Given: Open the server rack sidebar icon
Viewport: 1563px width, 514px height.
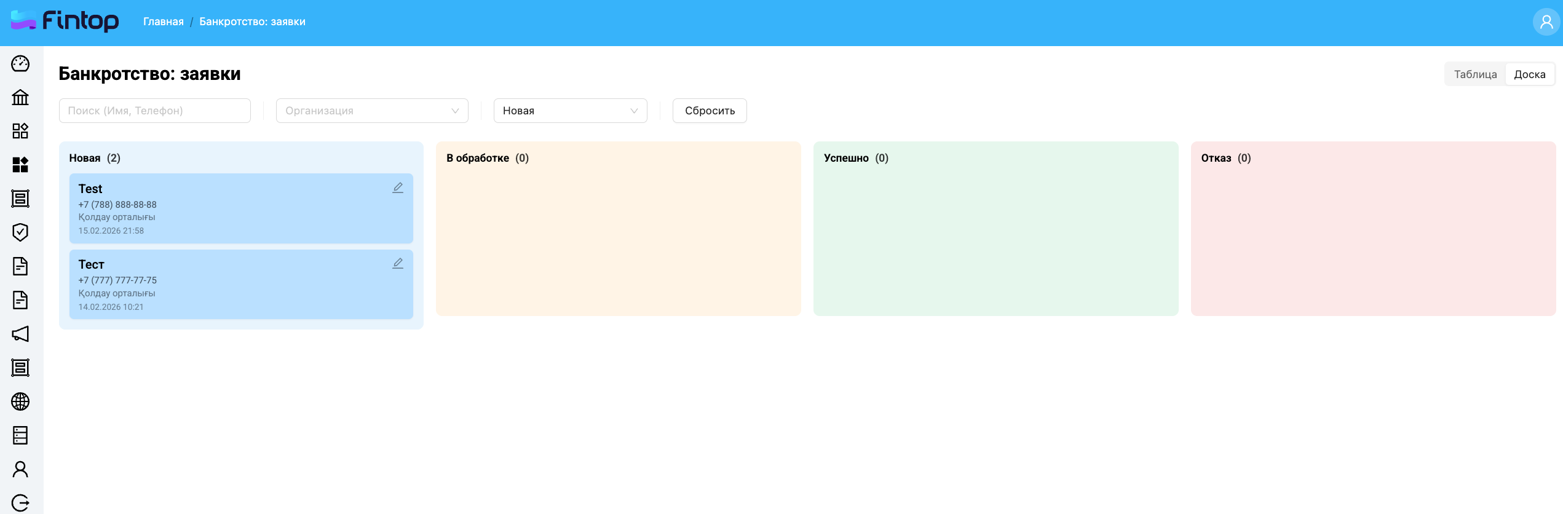Looking at the screenshot, I should click(20, 435).
